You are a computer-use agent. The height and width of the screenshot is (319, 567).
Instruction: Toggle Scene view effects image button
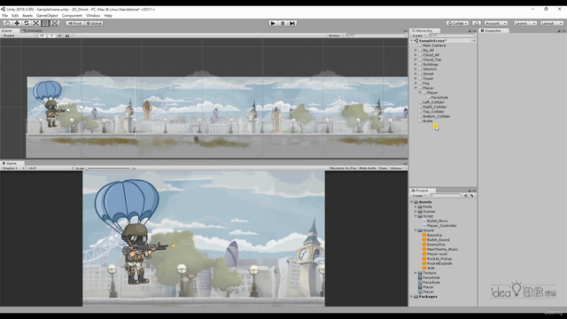pos(67,35)
